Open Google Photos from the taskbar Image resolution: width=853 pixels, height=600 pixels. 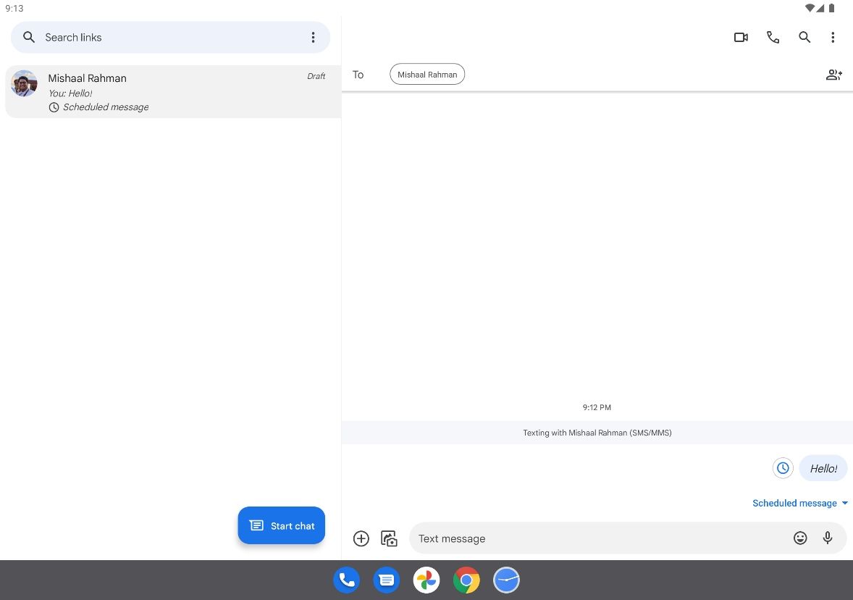426,580
